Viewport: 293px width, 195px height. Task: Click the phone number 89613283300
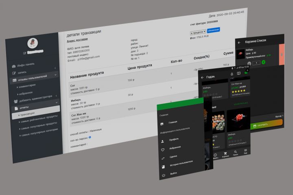pos(81,52)
